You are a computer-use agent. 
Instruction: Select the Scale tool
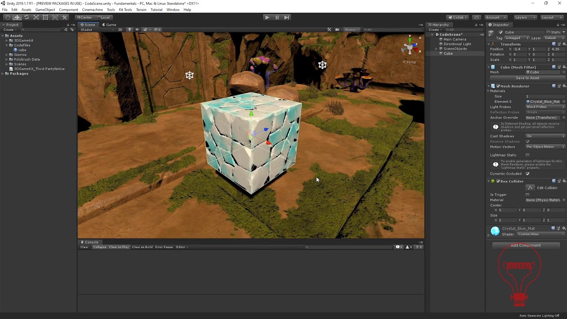(36, 17)
